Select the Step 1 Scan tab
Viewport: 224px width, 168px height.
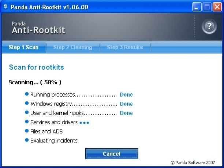point(23,47)
